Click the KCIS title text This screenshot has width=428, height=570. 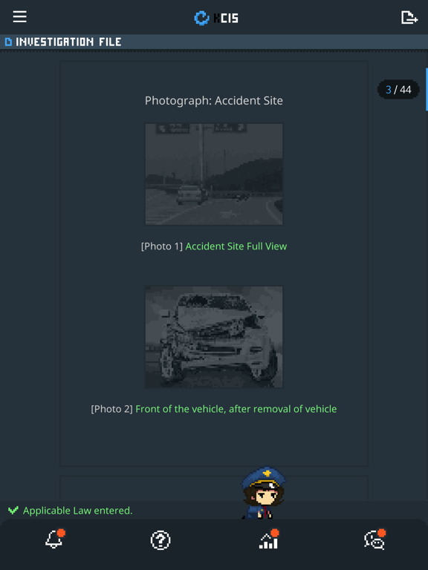click(226, 18)
